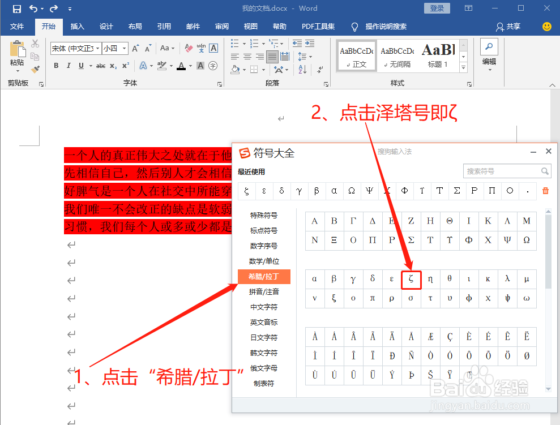
Task: Toggle subscript formatting
Action: click(x=113, y=66)
